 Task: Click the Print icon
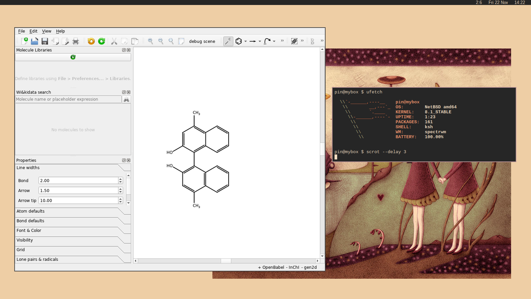pos(76,41)
